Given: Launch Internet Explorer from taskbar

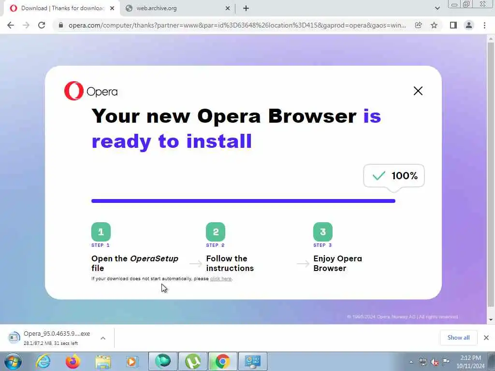Looking at the screenshot, I should pyautogui.click(x=43, y=361).
